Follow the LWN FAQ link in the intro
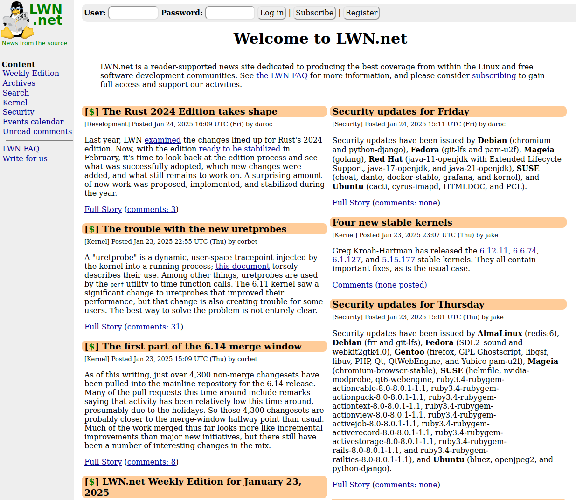Image resolution: width=576 pixels, height=500 pixels. tap(282, 75)
